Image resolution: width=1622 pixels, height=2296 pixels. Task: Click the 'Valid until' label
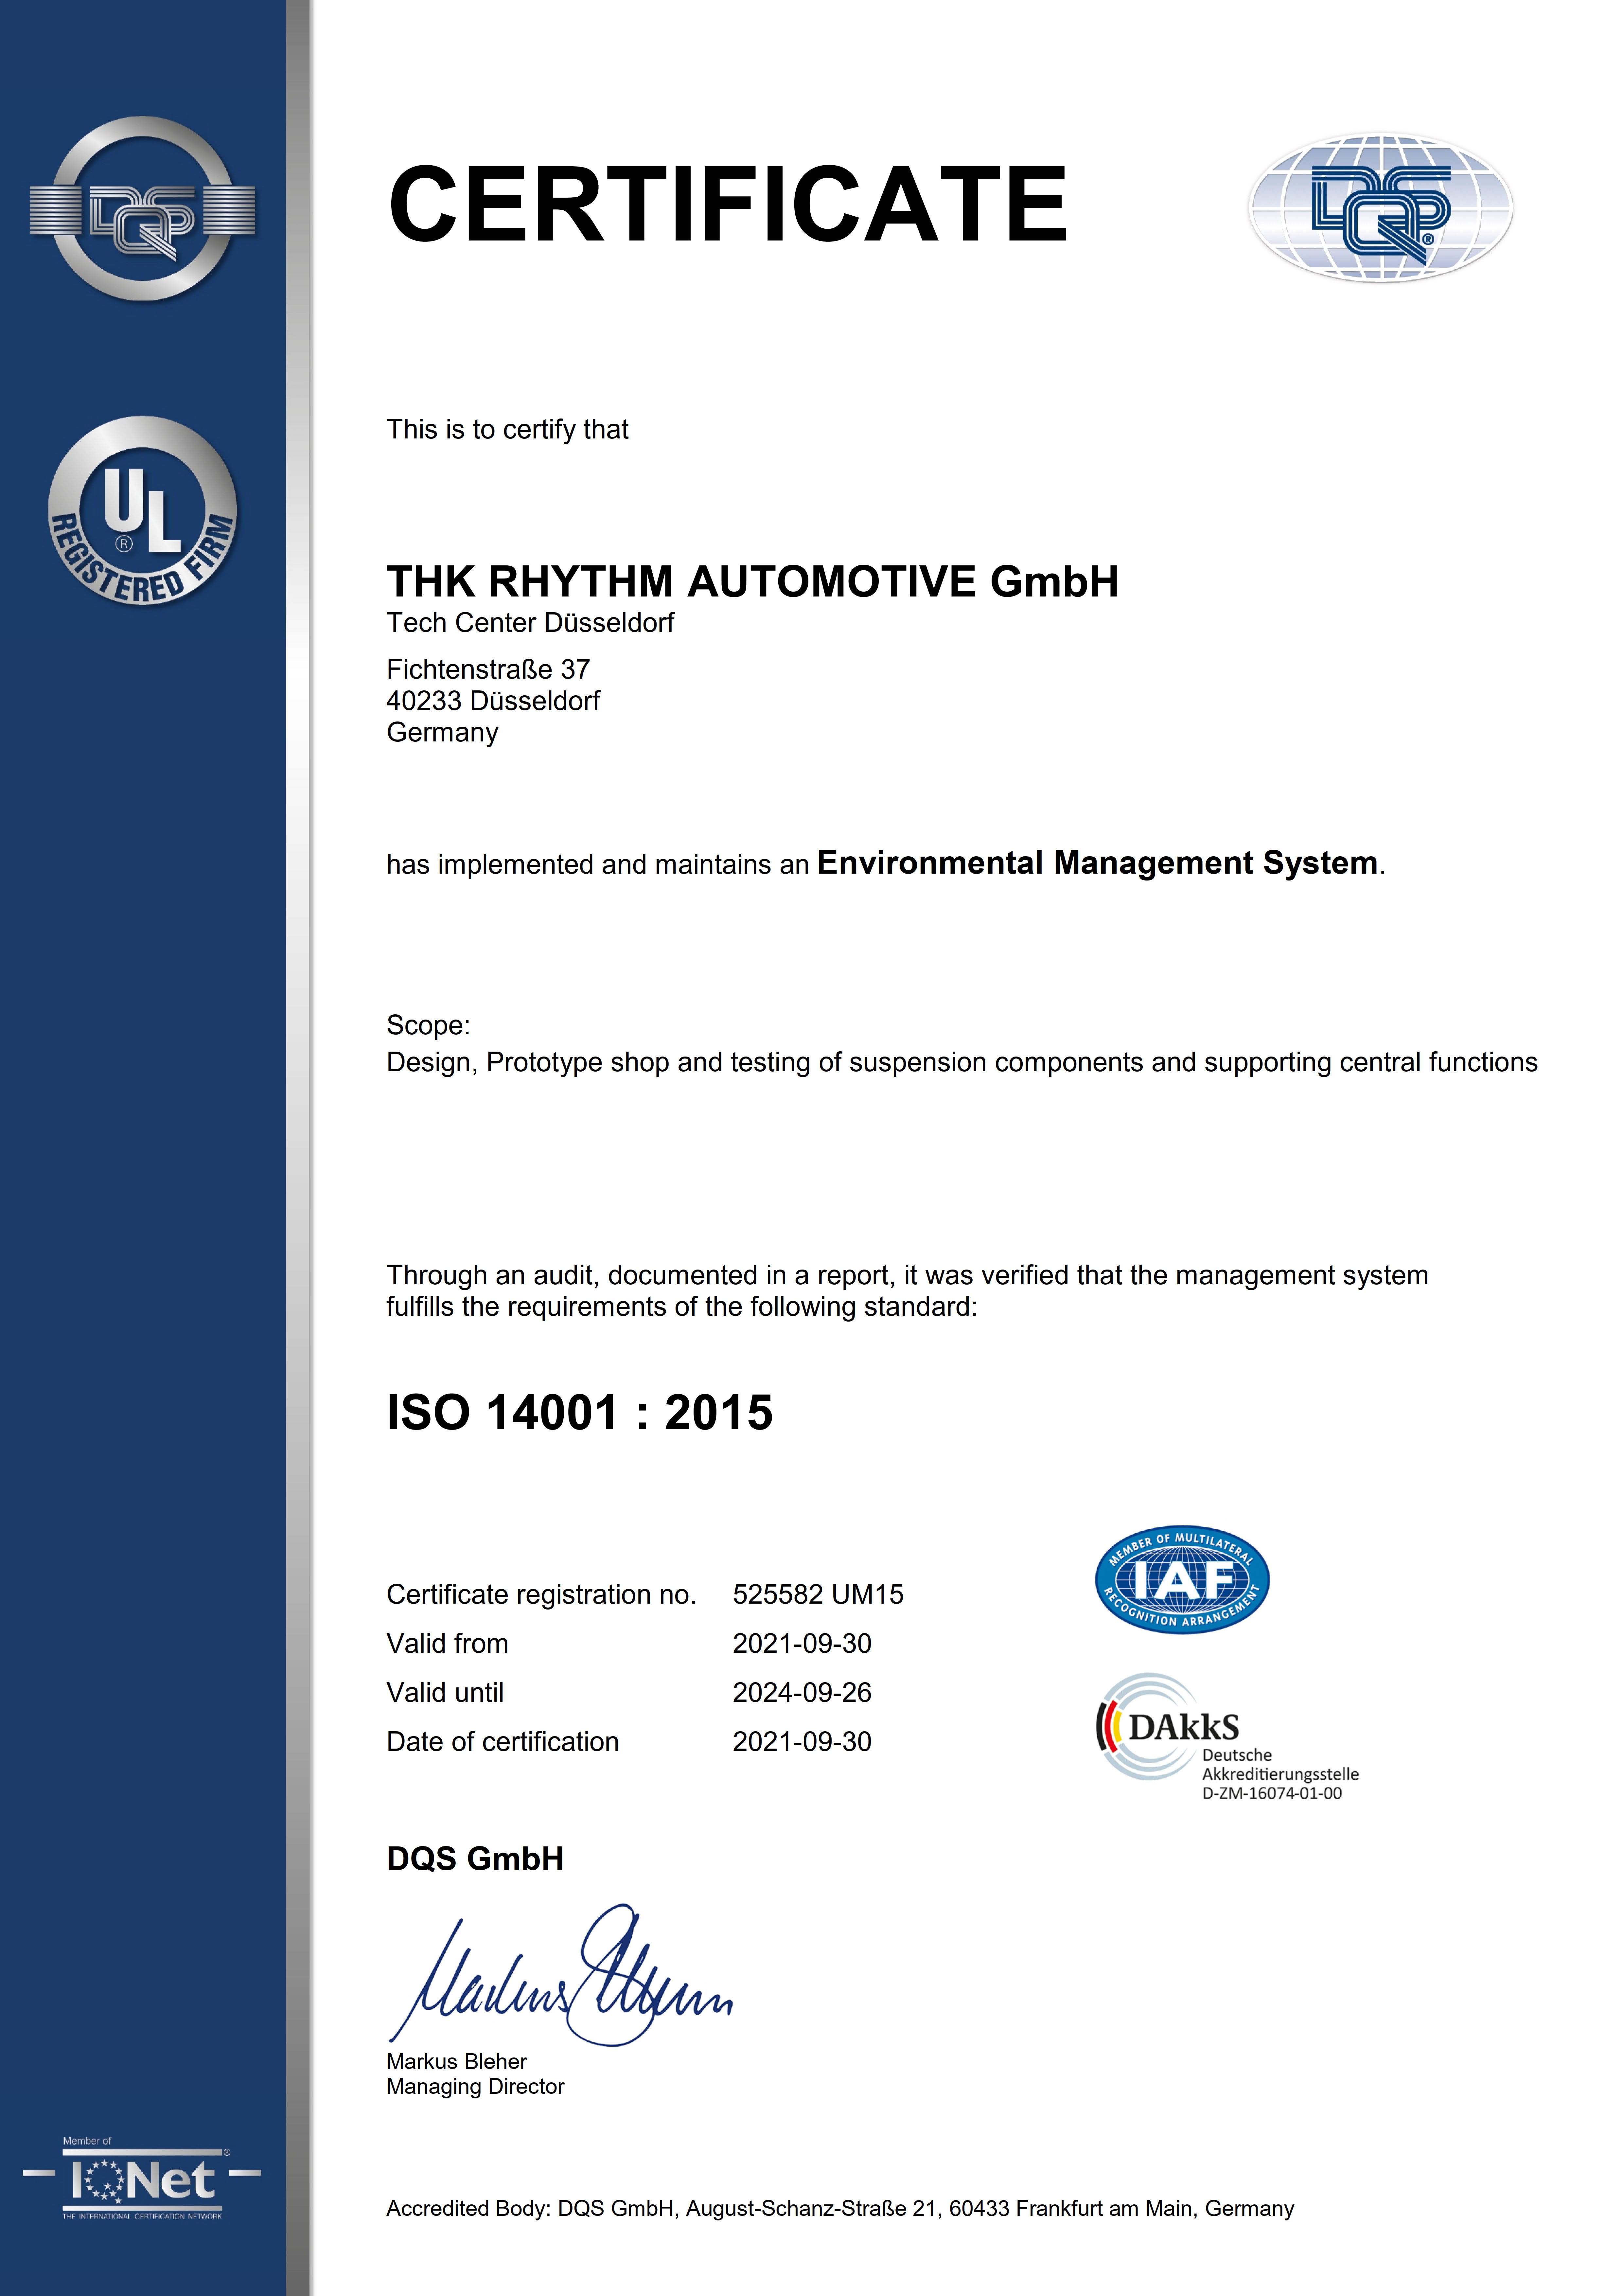(x=445, y=1693)
